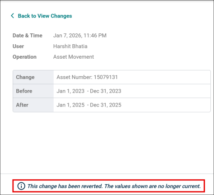The height and width of the screenshot is (195, 214).
Task: Click the Jan 7, 2026, 11:46 PM timestamp
Action: [80, 36]
